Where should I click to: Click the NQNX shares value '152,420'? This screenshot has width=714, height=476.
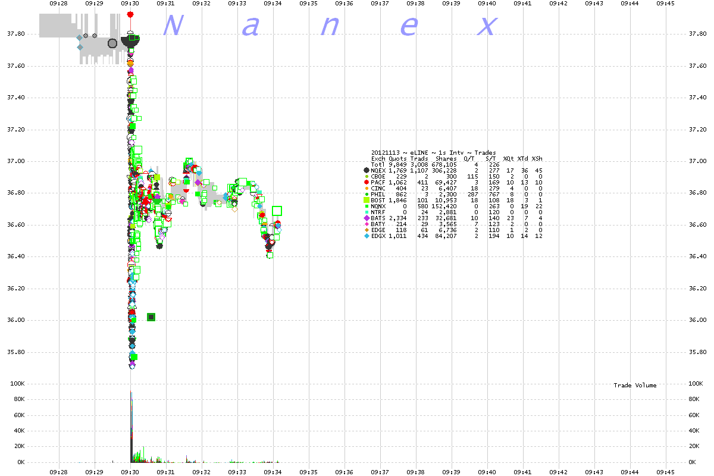pos(444,206)
